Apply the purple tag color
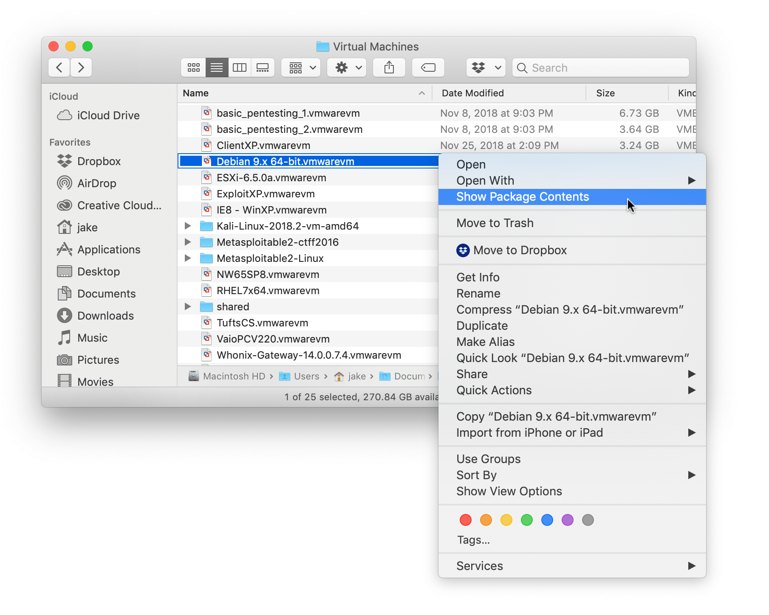 pos(567,520)
